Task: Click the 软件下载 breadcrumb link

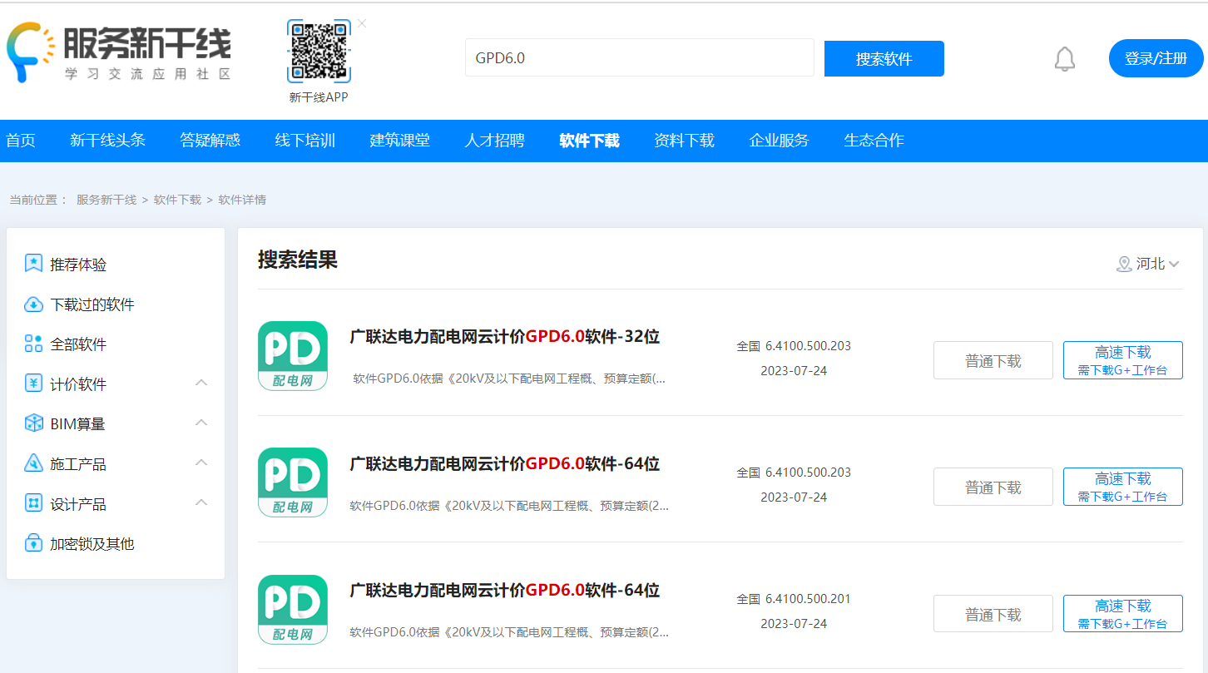Action: (178, 200)
